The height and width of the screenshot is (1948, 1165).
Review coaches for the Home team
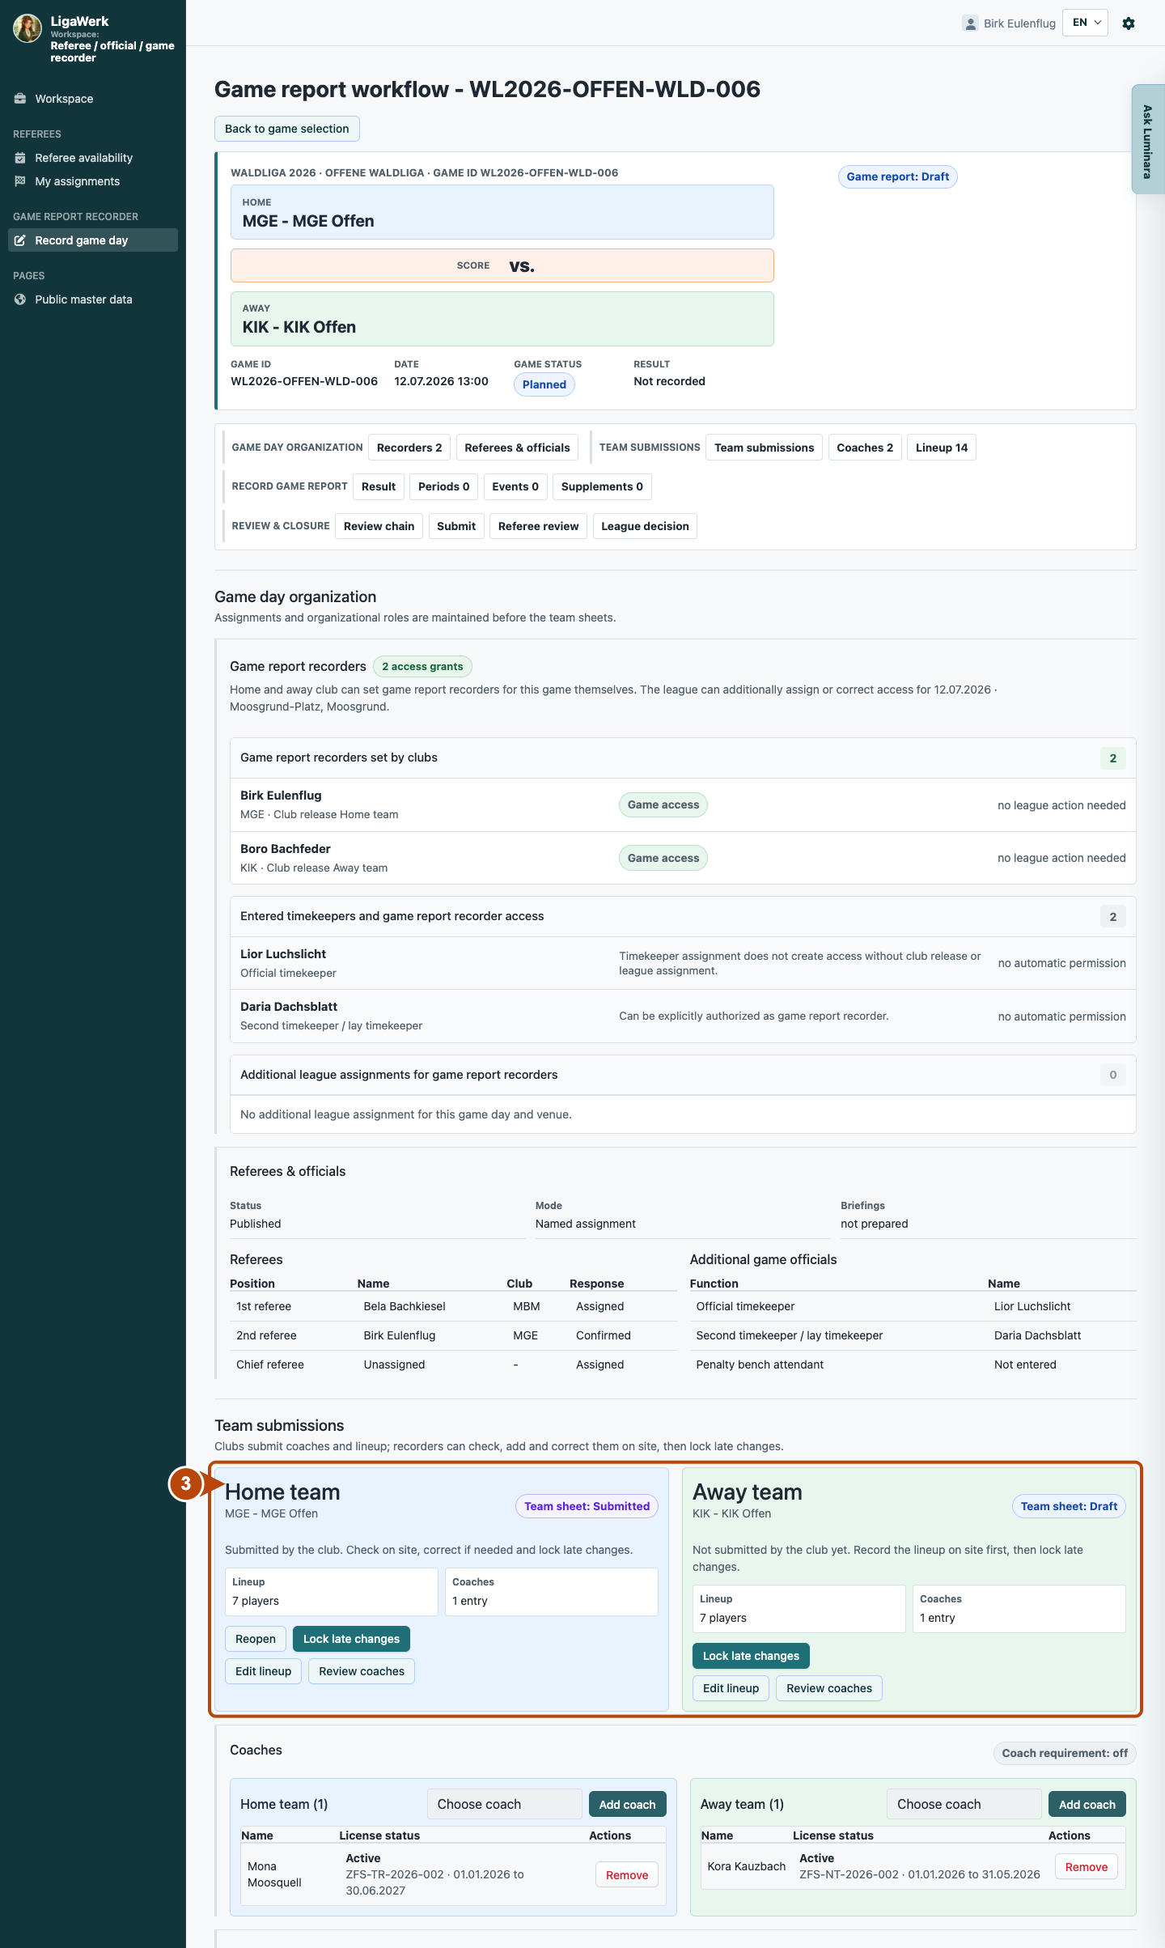tap(362, 1671)
